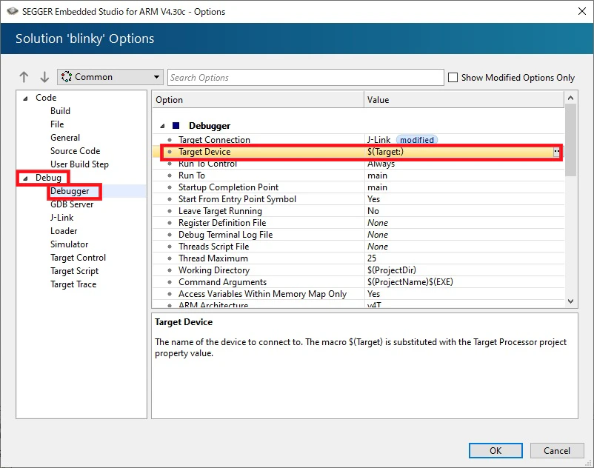Select the Register Definition File row

tap(358, 223)
